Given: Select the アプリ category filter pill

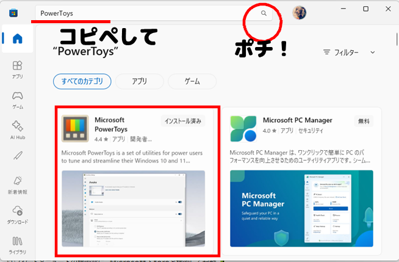Looking at the screenshot, I should coord(138,81).
